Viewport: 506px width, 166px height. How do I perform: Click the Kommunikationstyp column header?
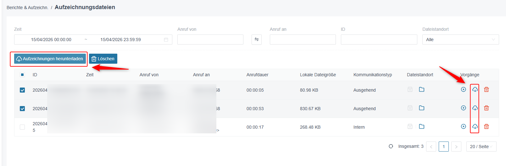(x=373, y=75)
